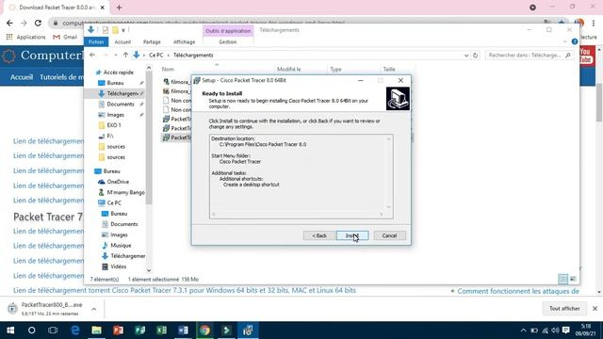This screenshot has width=603, height=339.
Task: Select M'mamy Bango user folder
Action: click(125, 192)
